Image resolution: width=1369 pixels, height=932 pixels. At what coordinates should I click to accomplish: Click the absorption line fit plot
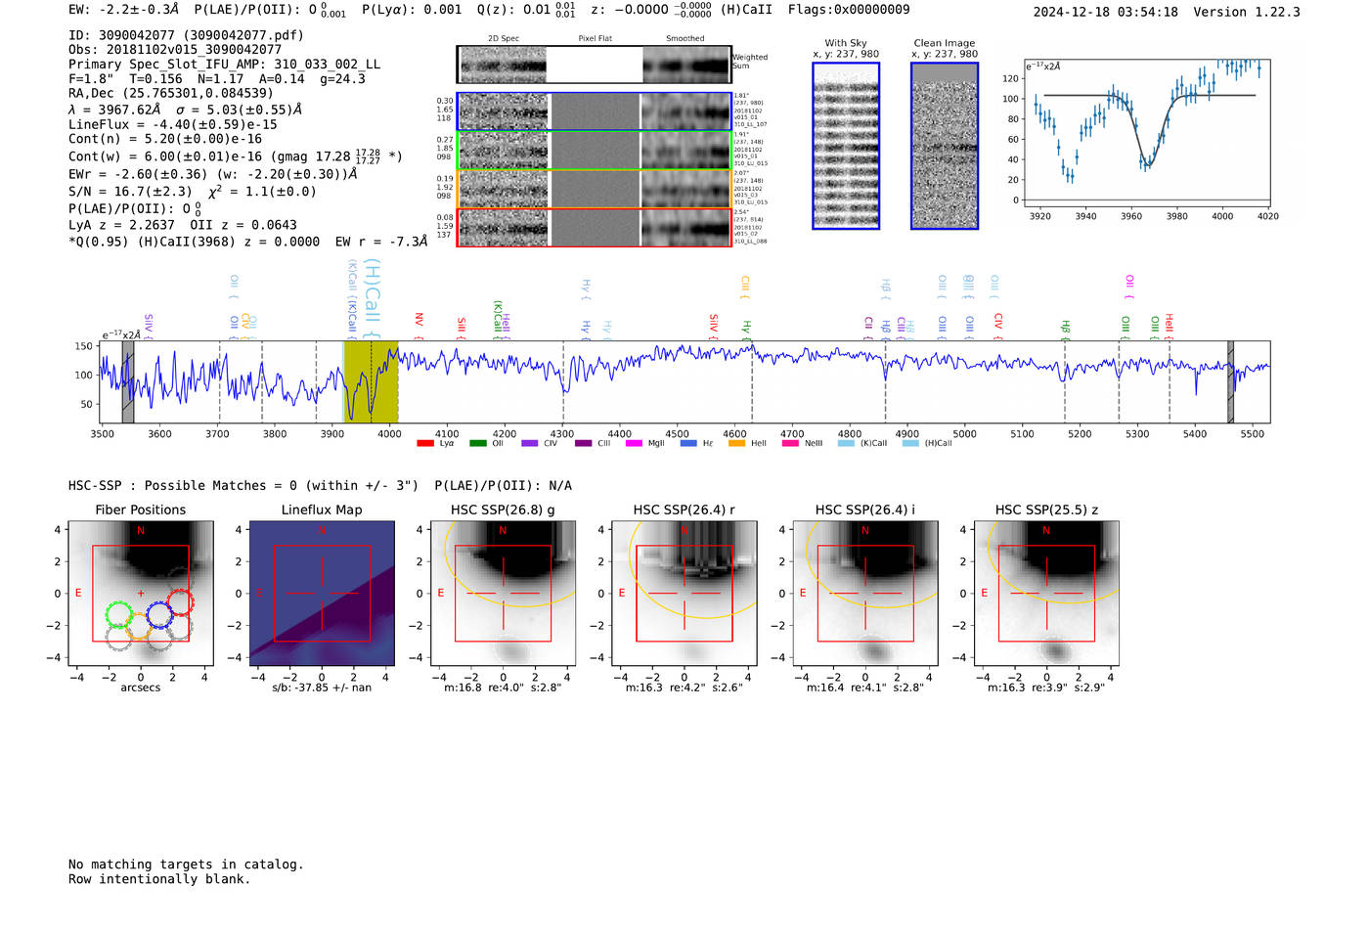[1146, 134]
